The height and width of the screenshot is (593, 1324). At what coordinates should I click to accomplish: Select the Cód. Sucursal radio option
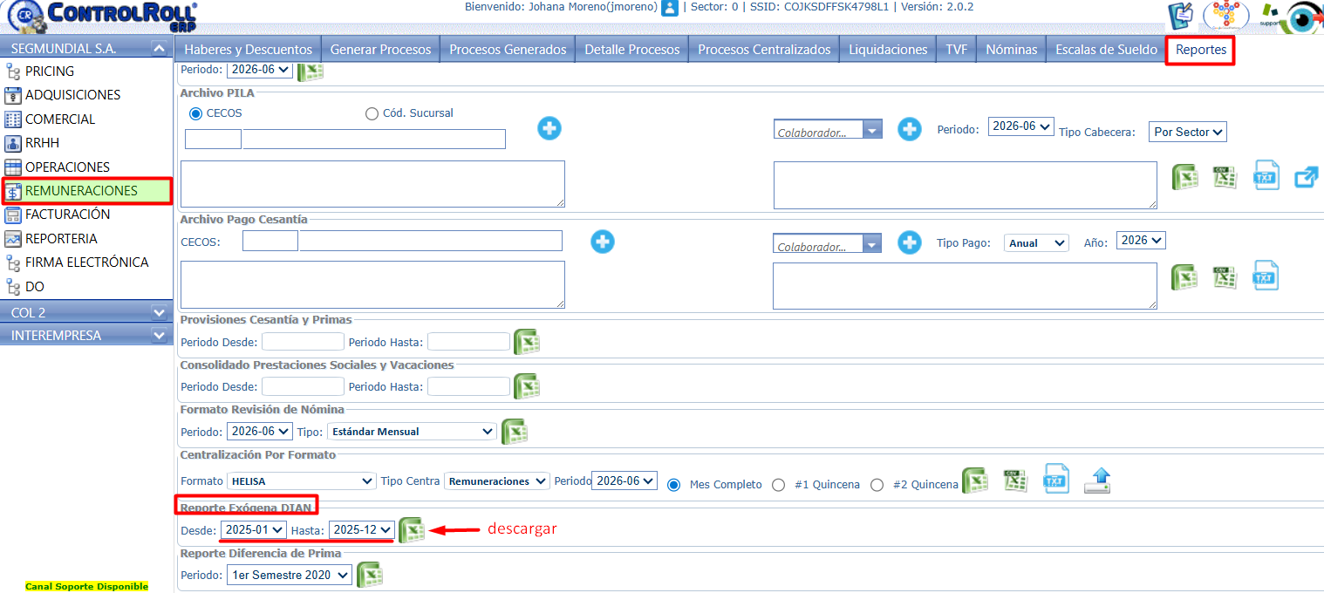tap(372, 113)
